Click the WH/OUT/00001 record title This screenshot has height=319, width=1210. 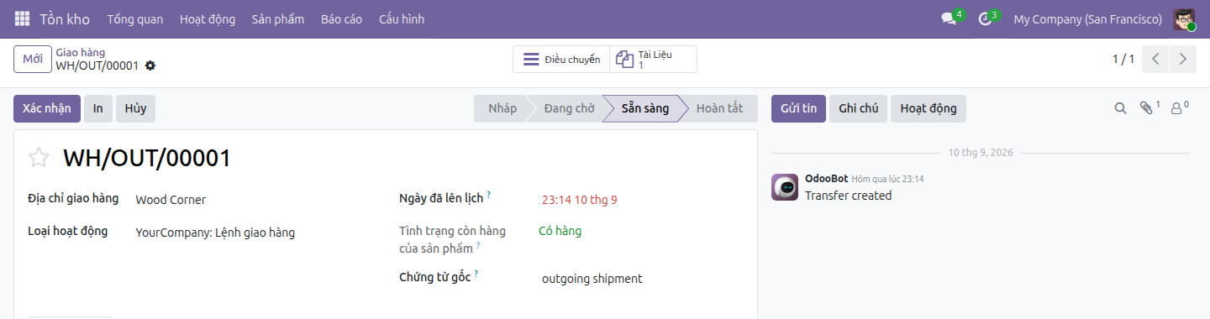point(147,158)
